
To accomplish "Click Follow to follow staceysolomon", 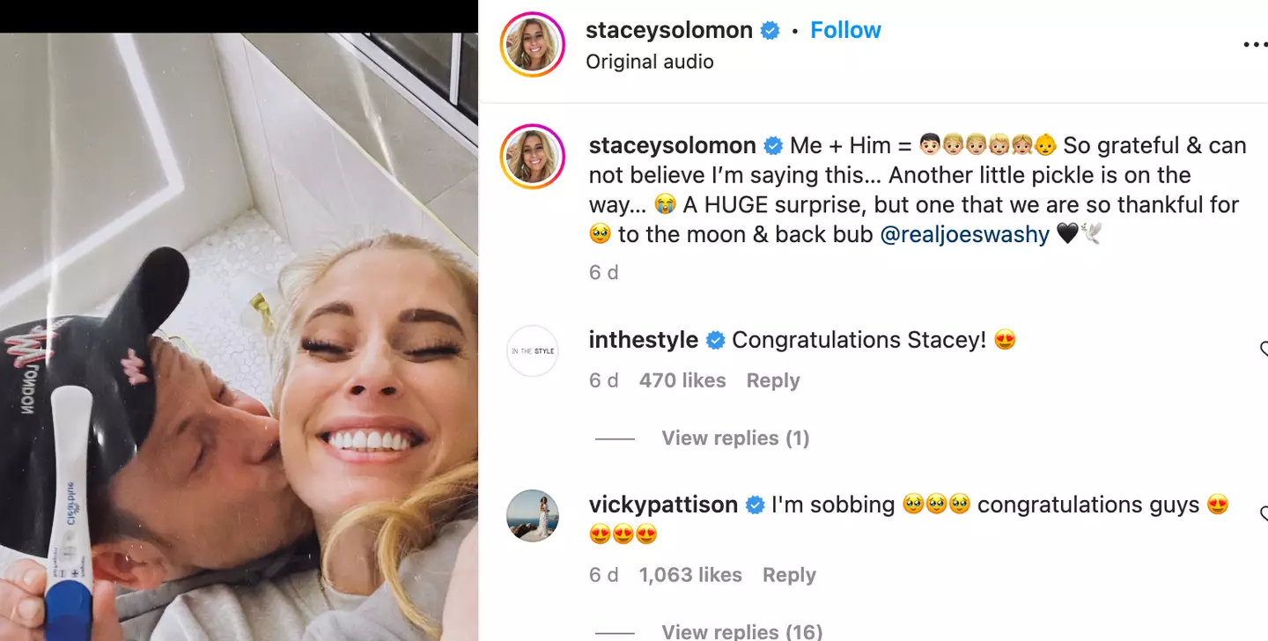I will coord(845,29).
